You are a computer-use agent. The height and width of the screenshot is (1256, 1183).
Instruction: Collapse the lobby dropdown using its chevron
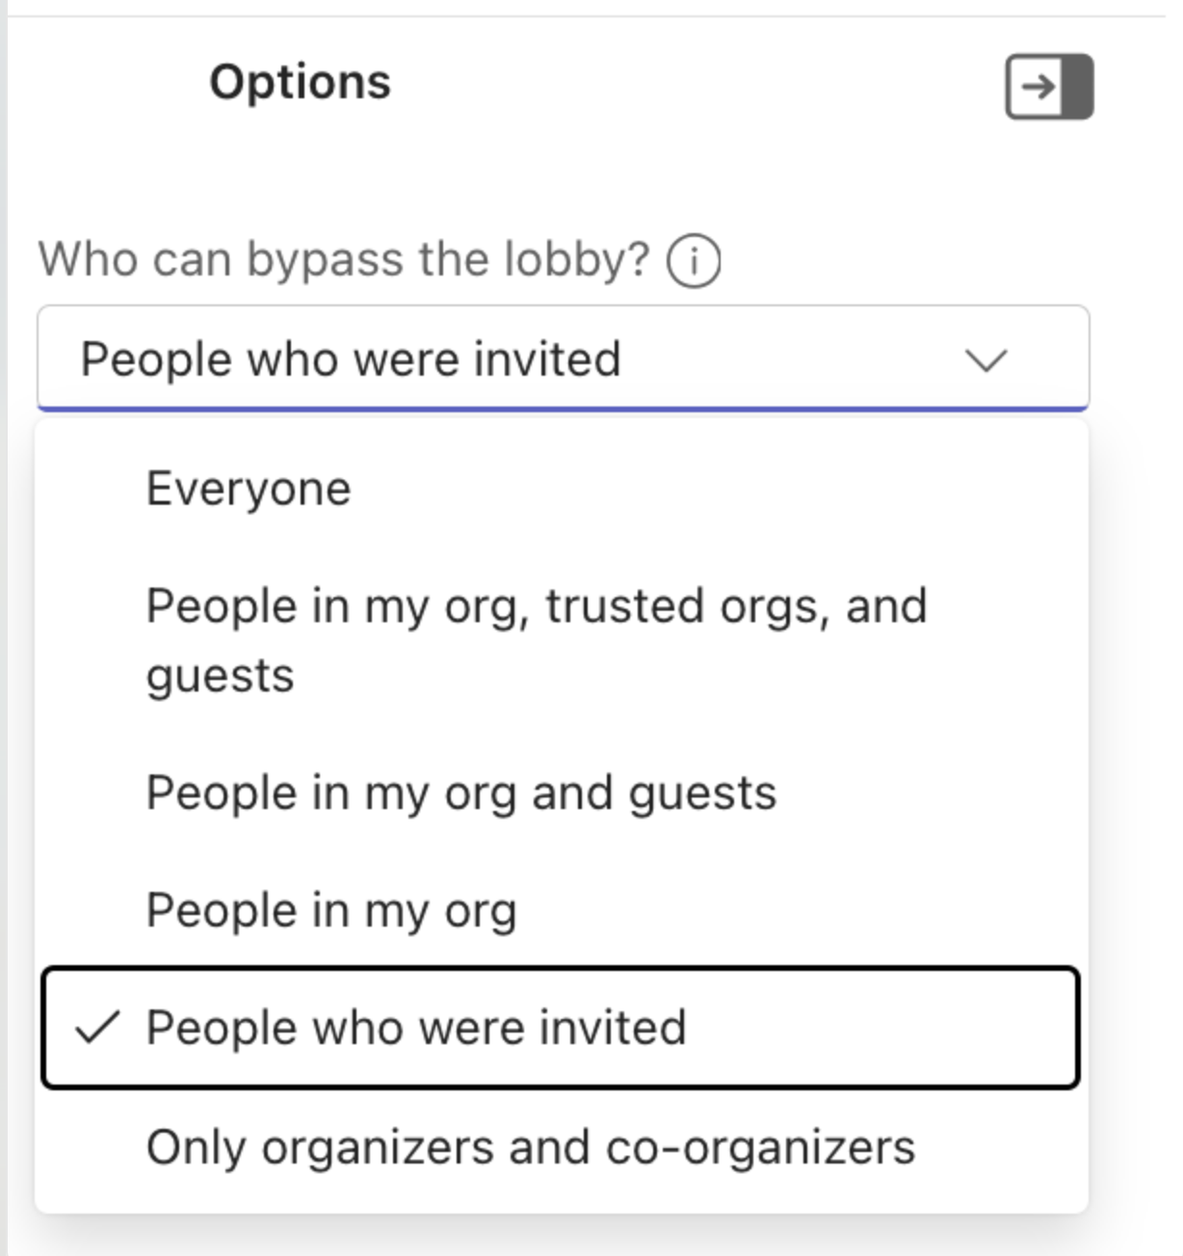click(x=986, y=360)
